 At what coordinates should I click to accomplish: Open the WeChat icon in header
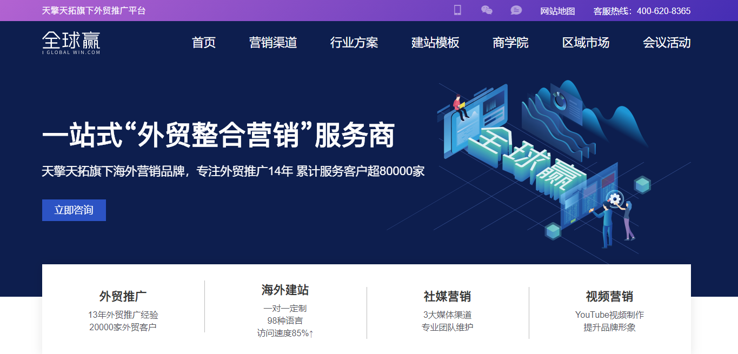487,10
